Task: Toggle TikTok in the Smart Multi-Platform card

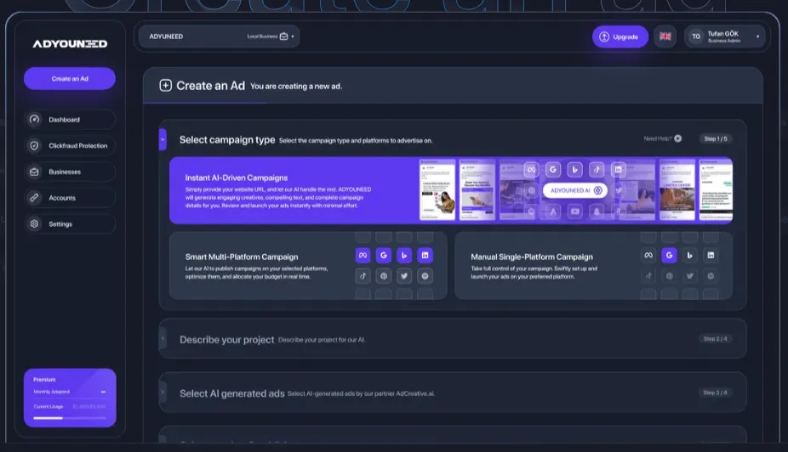Action: tap(363, 276)
